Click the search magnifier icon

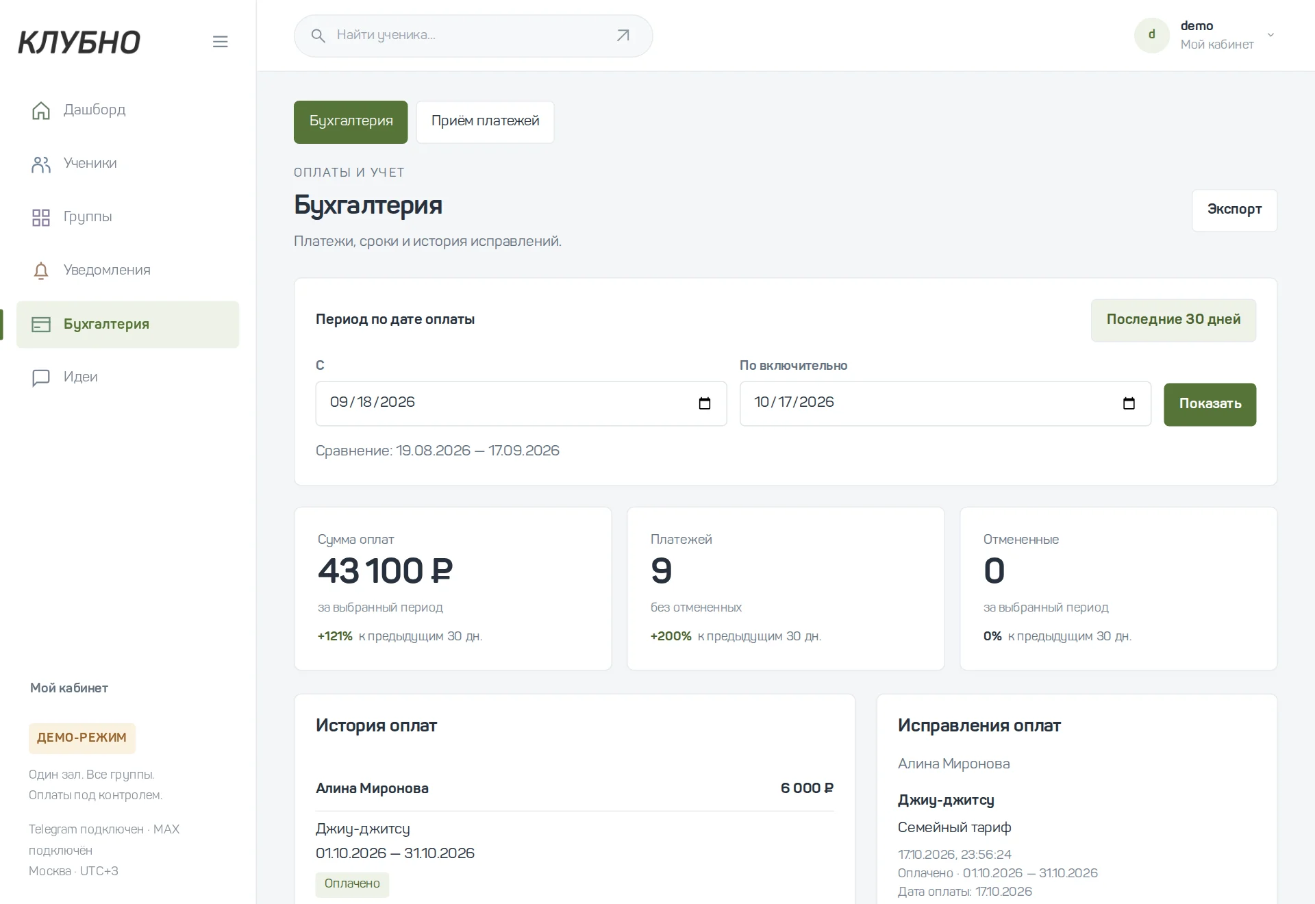(318, 36)
